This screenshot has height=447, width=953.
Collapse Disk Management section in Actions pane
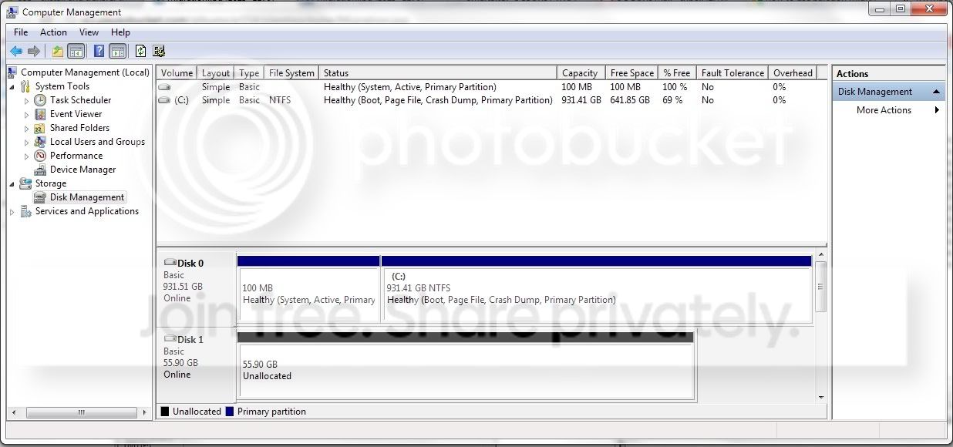936,92
